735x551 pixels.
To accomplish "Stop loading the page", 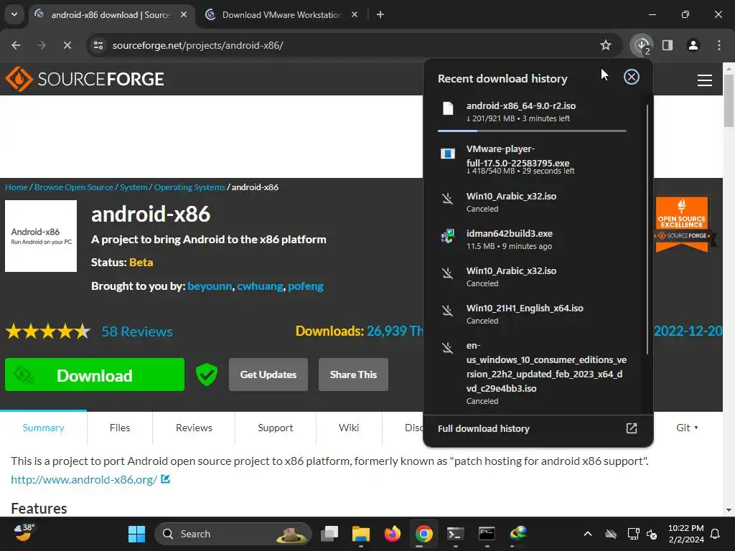I will coord(67,45).
